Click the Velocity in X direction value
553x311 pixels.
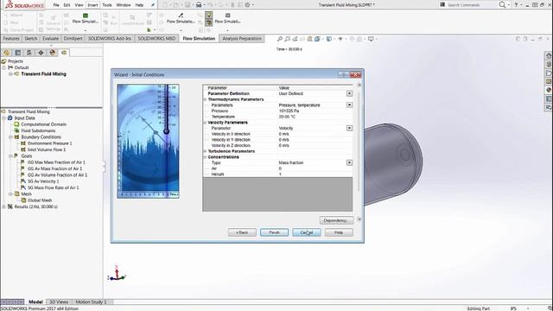pyautogui.click(x=315, y=134)
